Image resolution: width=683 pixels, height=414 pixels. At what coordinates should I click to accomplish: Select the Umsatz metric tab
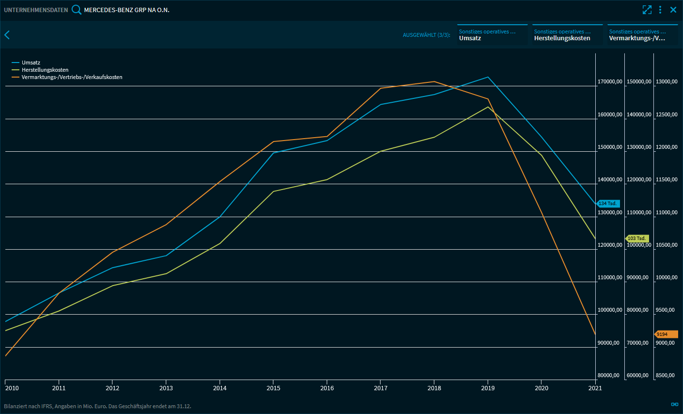pos(492,35)
